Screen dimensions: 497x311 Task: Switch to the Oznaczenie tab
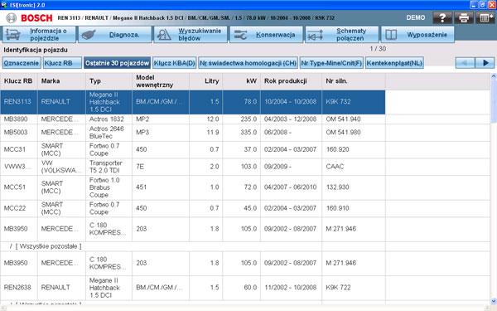pos(22,63)
